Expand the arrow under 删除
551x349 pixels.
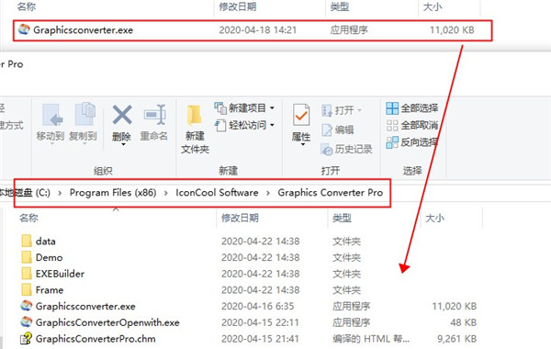[x=123, y=144]
